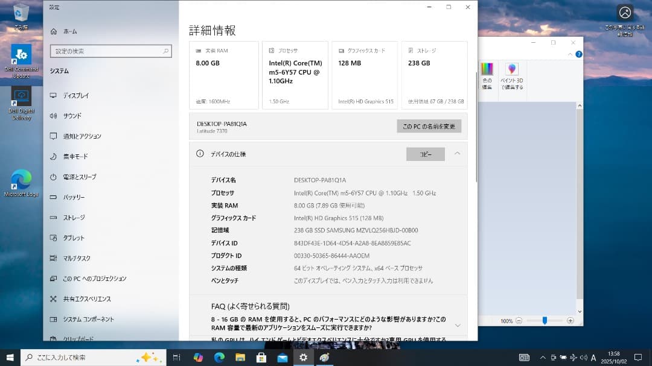This screenshot has height=366, width=652.
Task: Adjust the zoom slider in Paint
Action: click(x=545, y=321)
